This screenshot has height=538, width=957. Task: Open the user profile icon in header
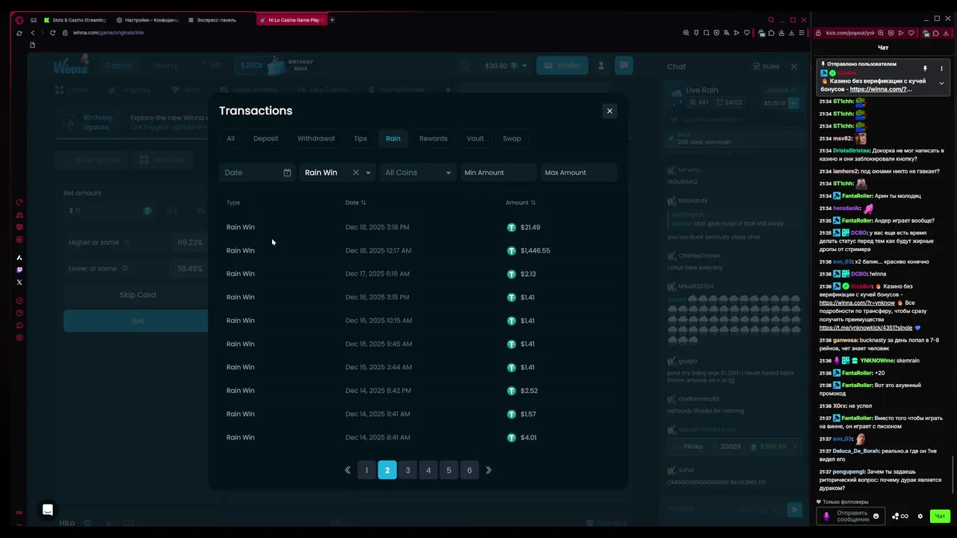point(601,66)
